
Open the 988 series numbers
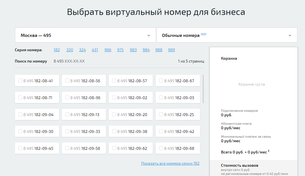click(x=158, y=50)
